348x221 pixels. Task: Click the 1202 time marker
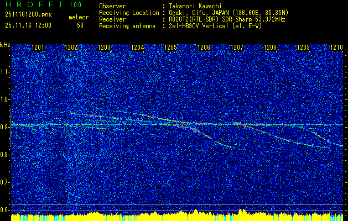(71, 47)
